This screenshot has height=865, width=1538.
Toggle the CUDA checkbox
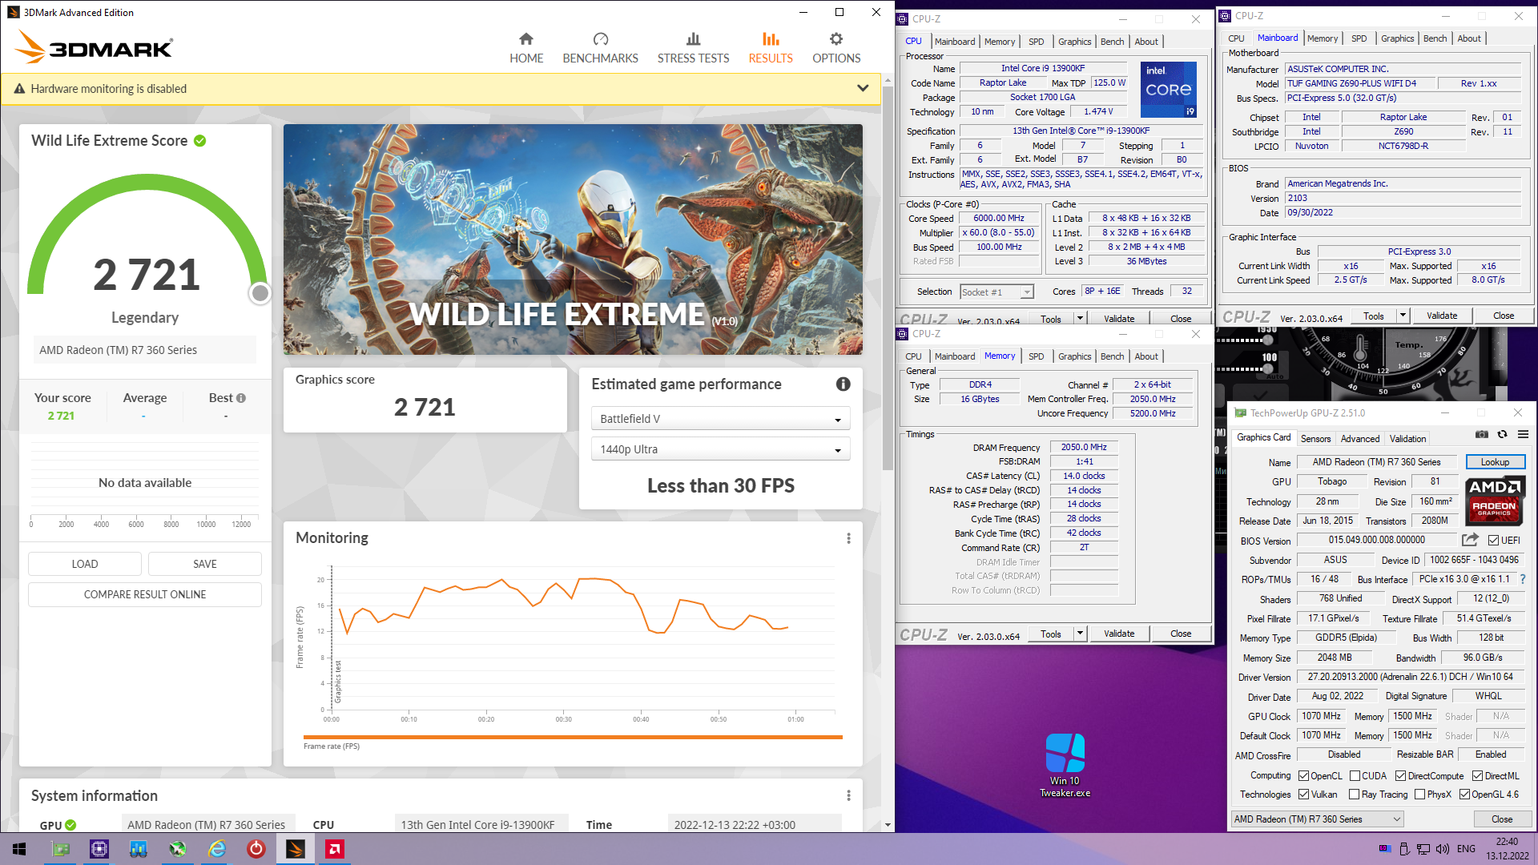[x=1355, y=776]
